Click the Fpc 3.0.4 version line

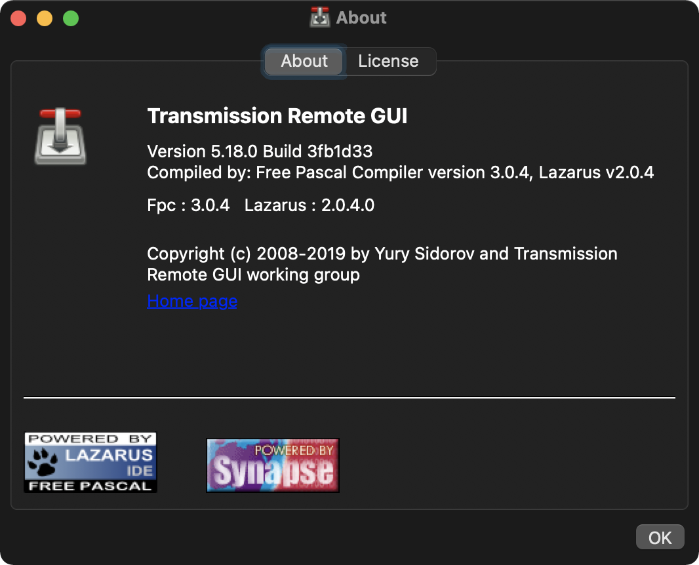260,205
